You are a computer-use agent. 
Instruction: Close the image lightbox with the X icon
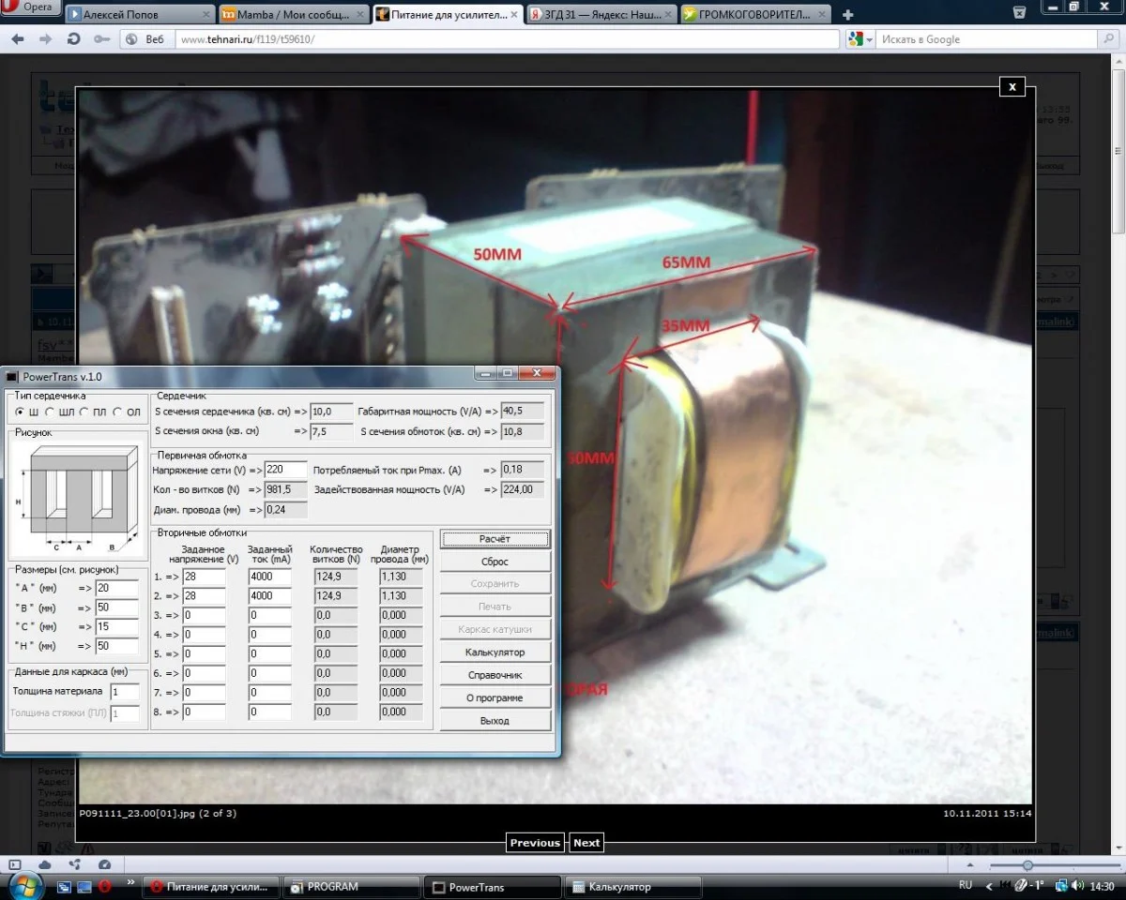pyautogui.click(x=1012, y=86)
